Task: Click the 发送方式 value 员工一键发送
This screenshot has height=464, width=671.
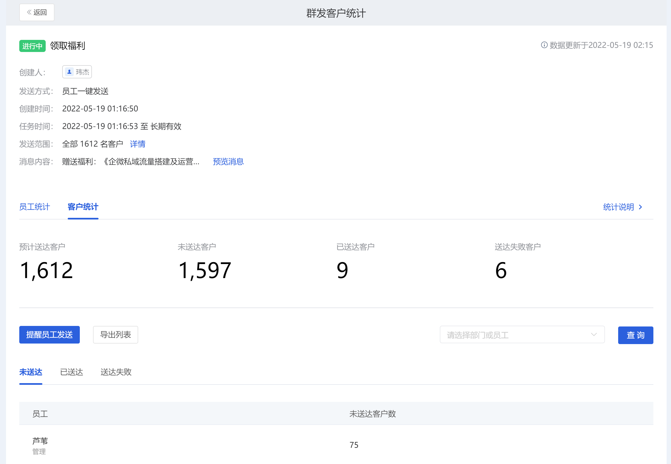Action: tap(85, 91)
